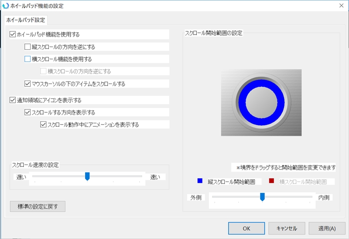This screenshot has width=349, height=239.
Task: Click the 内側 label
Action: click(x=324, y=198)
